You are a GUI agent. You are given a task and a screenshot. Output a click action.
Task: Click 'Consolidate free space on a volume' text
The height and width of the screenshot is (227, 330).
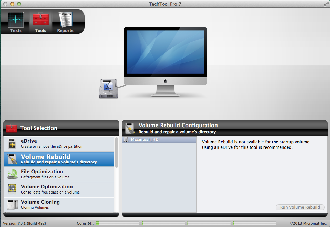[x=50, y=192]
